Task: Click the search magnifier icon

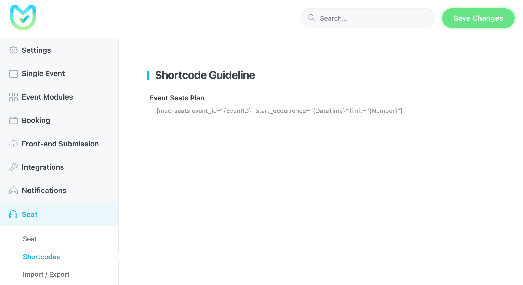Action: (311, 18)
